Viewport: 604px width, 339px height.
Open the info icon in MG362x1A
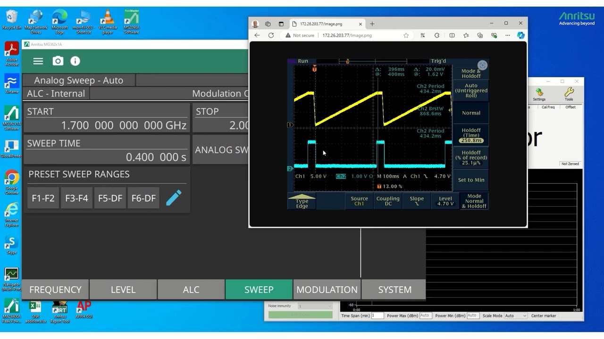(75, 61)
